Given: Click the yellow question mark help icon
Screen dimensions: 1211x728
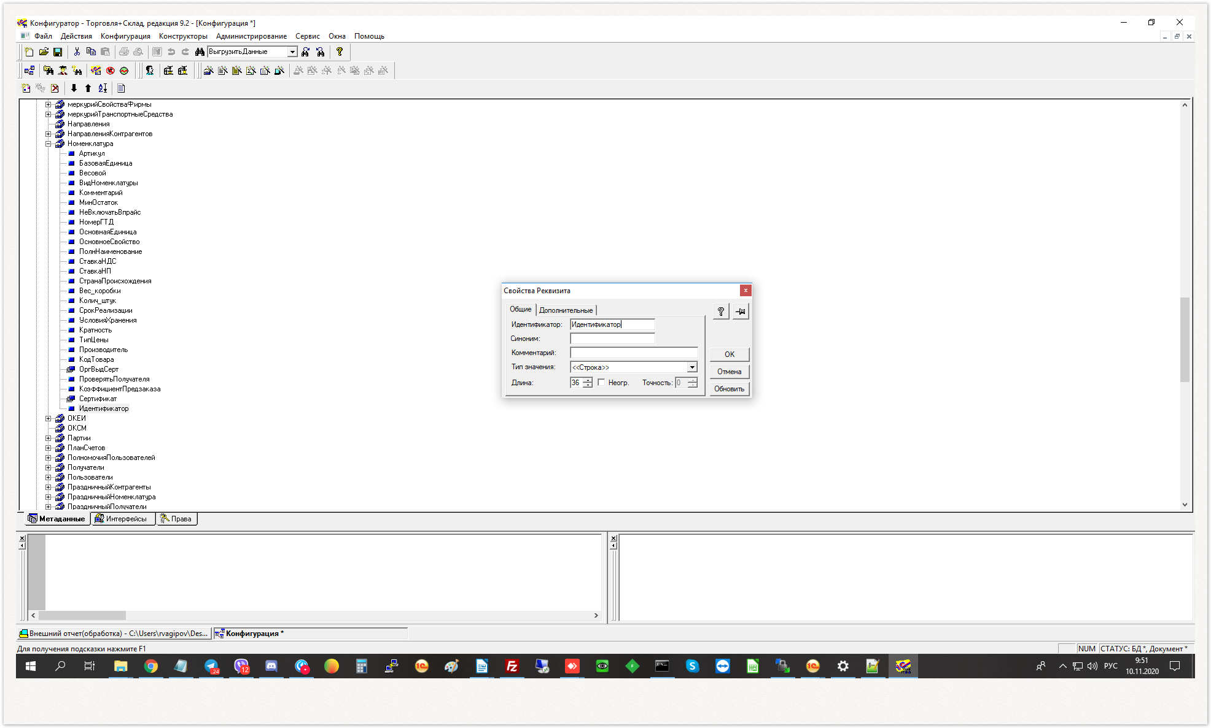Looking at the screenshot, I should coord(340,52).
